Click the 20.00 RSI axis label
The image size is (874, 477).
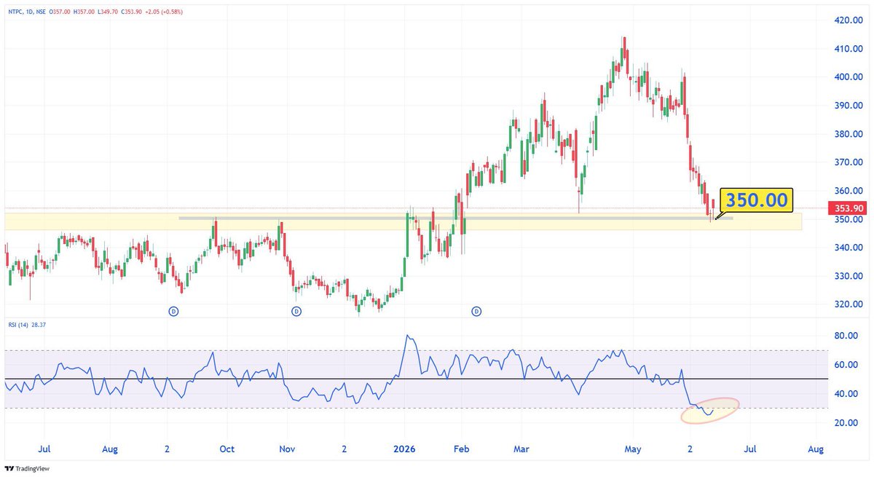coord(846,423)
